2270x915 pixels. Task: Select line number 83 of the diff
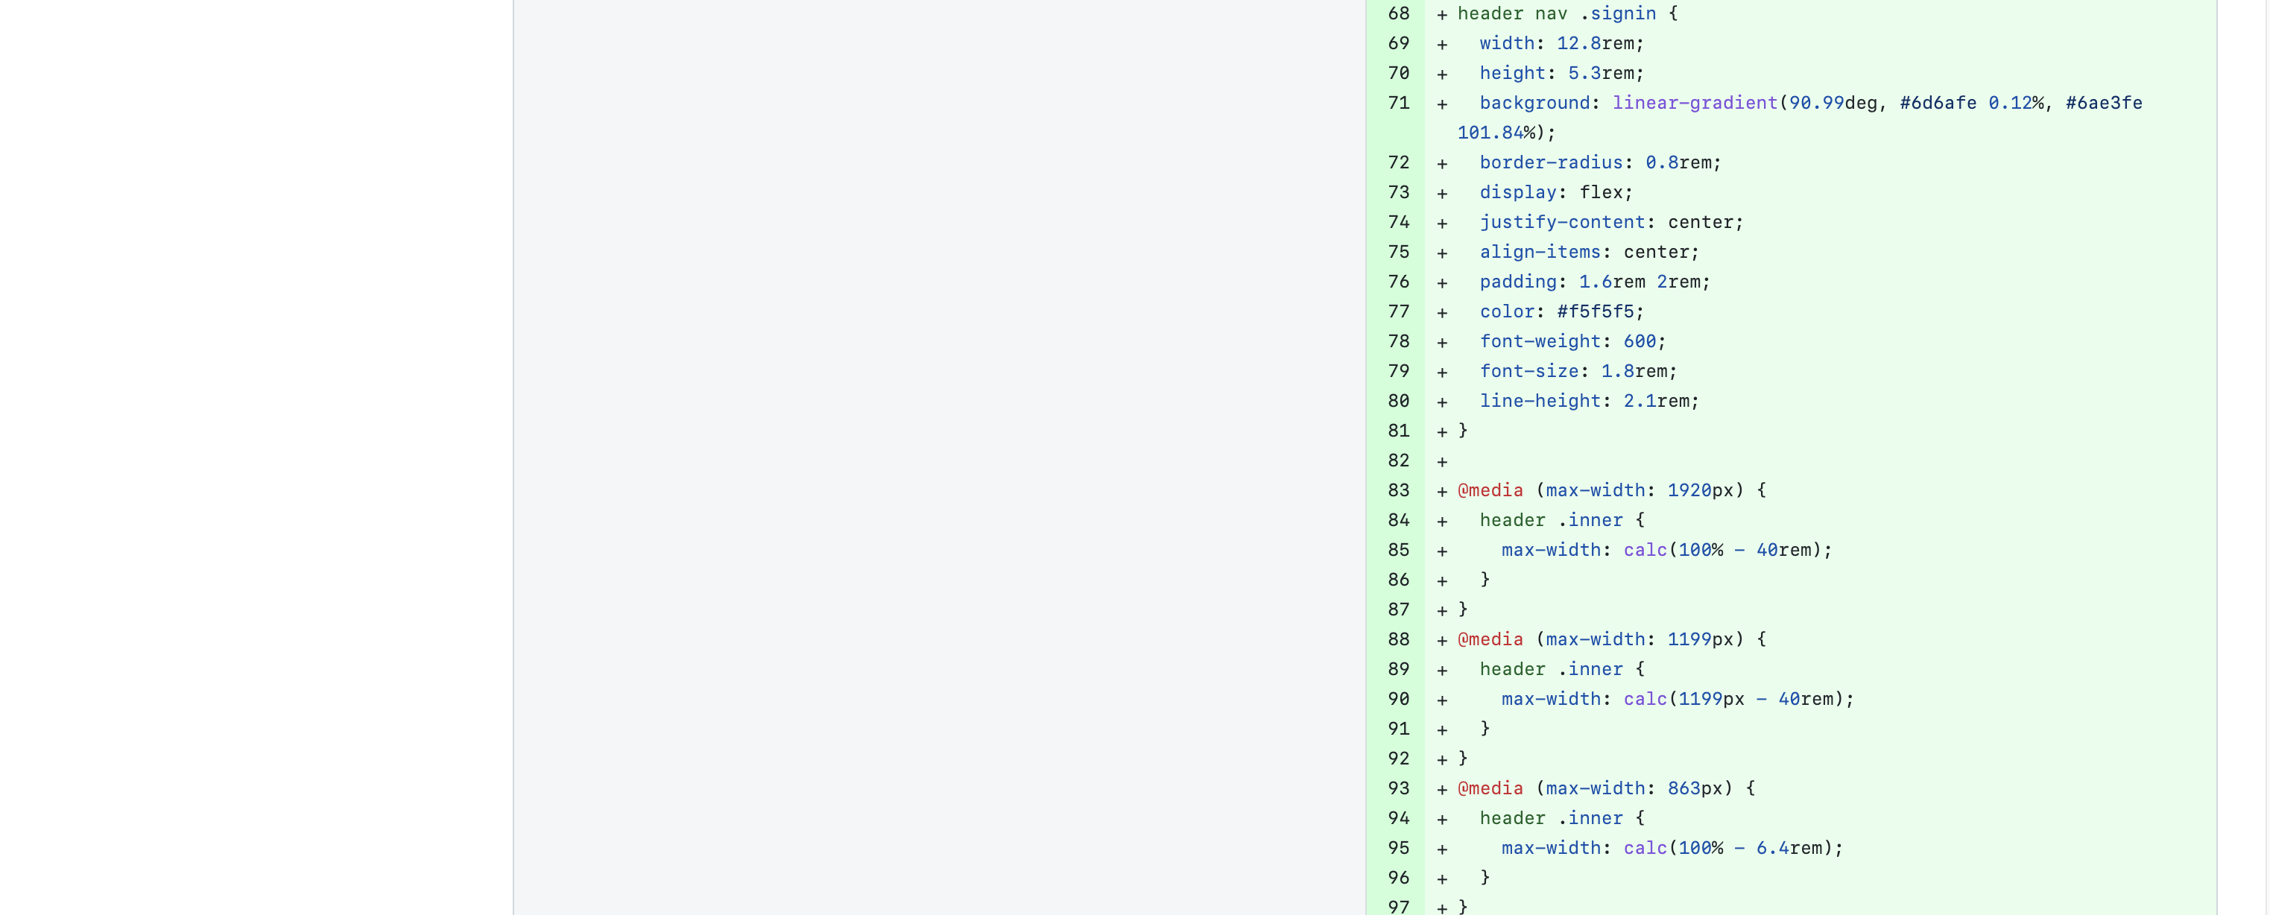click(x=1397, y=490)
